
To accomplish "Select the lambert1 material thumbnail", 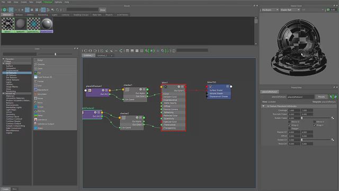I will coord(21,25).
